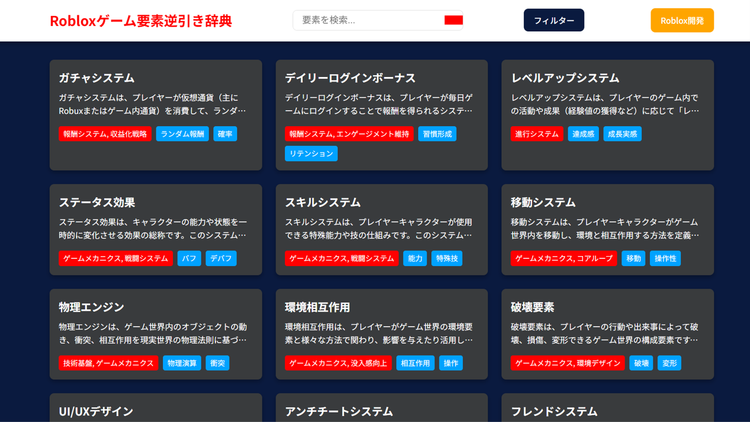Select the 相互作用 tag

(x=415, y=363)
